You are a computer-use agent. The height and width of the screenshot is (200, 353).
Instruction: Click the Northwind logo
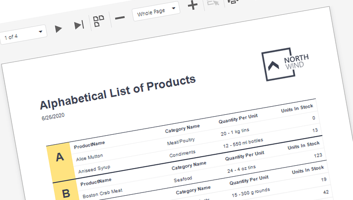click(285, 64)
